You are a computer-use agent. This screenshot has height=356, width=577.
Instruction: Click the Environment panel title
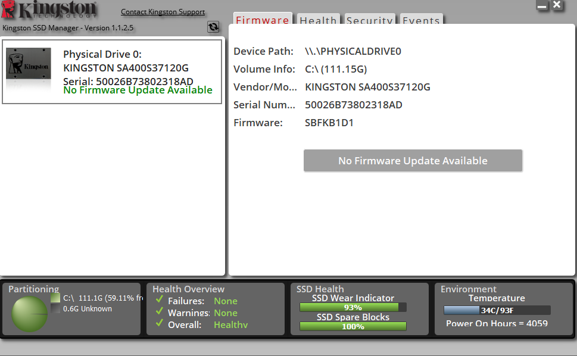pyautogui.click(x=469, y=289)
